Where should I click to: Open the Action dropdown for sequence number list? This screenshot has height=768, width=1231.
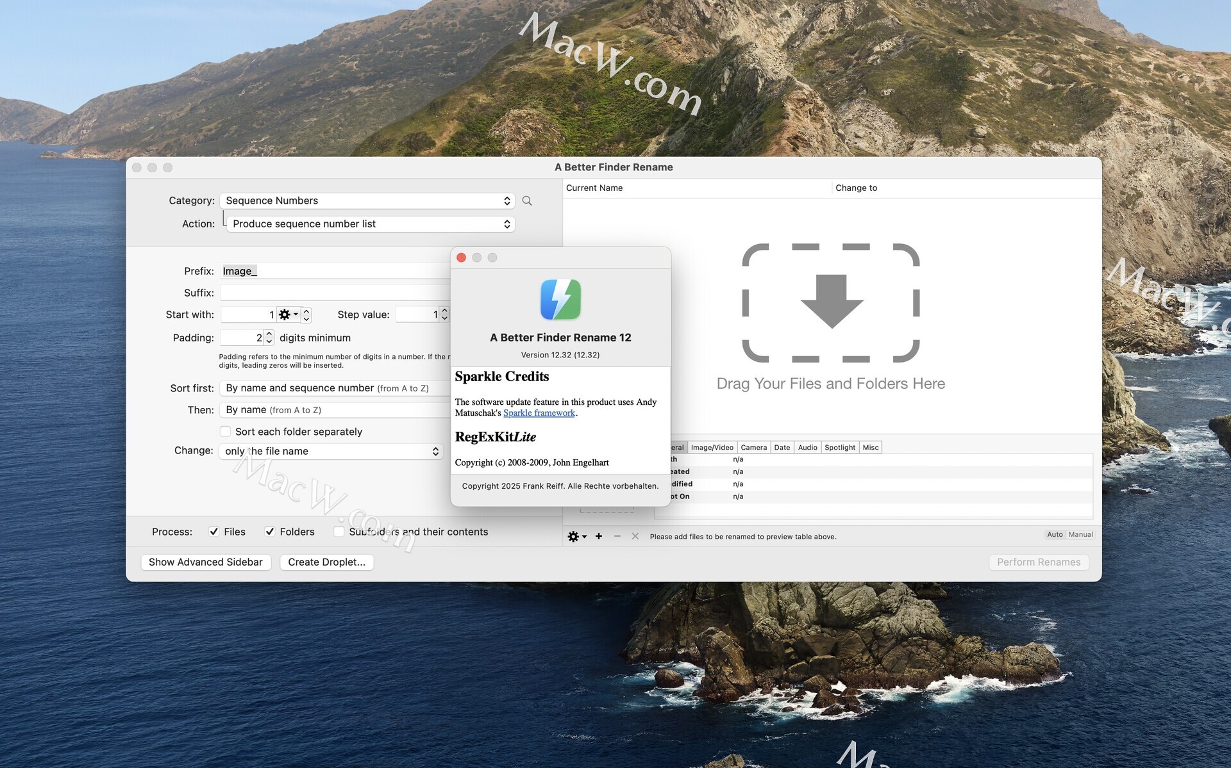[371, 224]
